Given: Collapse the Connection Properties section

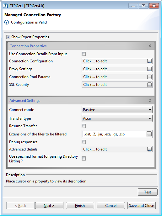Looking at the screenshot, I should (150, 46).
